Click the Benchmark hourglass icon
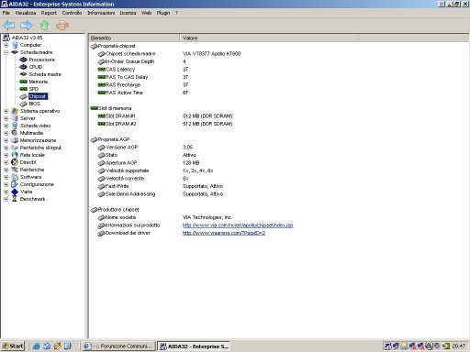470x352 pixels. [x=15, y=199]
